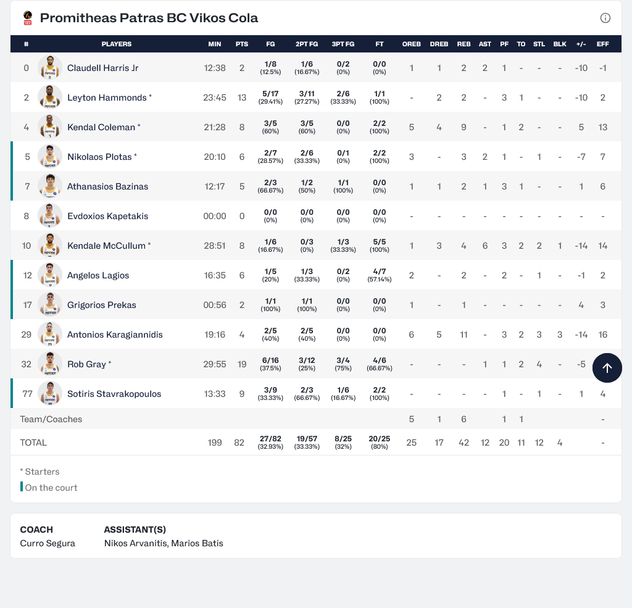The width and height of the screenshot is (632, 608).
Task: Click the PLAYERS column header
Action: 117,44
